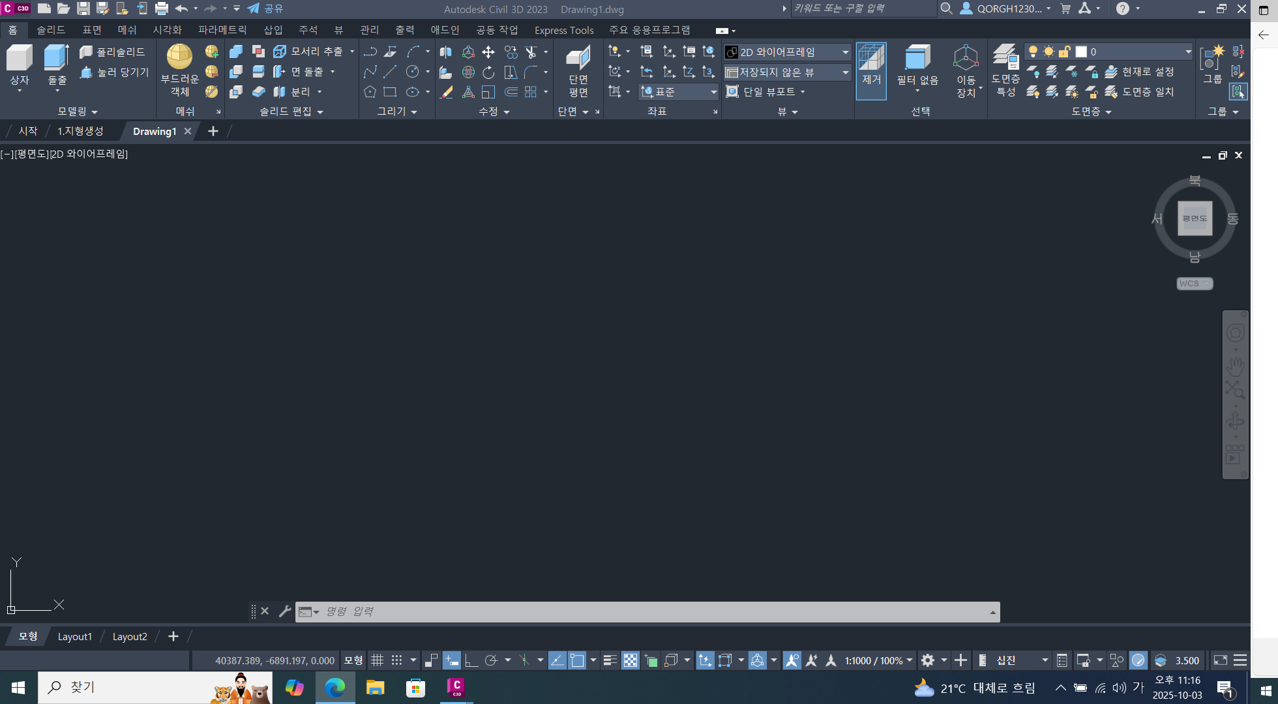Click the Extrude (돌출) tool
The height and width of the screenshot is (704, 1278).
(x=57, y=59)
